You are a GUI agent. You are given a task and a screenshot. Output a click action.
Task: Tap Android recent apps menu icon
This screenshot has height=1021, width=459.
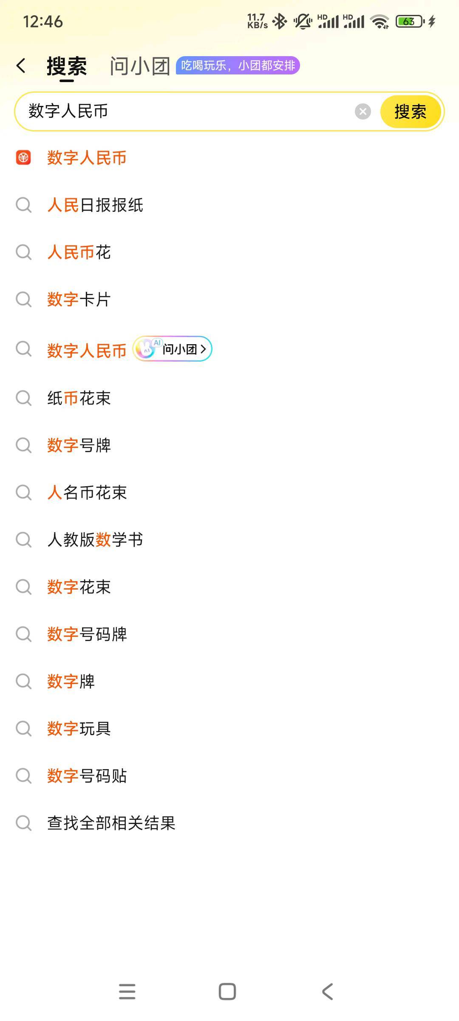click(x=127, y=991)
